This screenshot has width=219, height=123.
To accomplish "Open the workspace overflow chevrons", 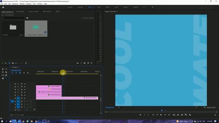I will coord(153,7).
